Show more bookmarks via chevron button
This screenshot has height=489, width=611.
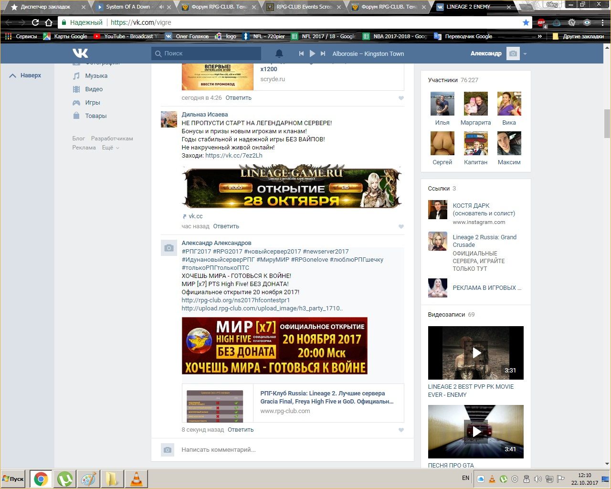click(x=540, y=36)
